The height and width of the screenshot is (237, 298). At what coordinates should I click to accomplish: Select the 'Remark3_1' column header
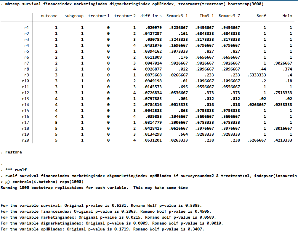(x=177, y=16)
